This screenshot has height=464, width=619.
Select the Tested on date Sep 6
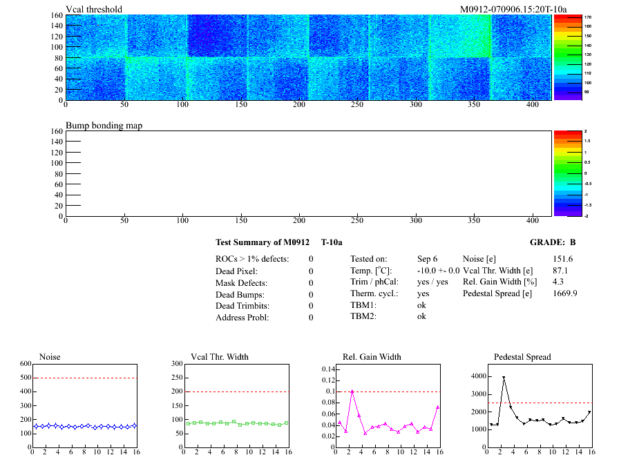point(427,259)
